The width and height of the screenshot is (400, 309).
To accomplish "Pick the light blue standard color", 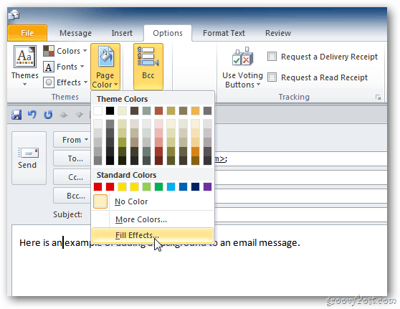I will 171,187.
